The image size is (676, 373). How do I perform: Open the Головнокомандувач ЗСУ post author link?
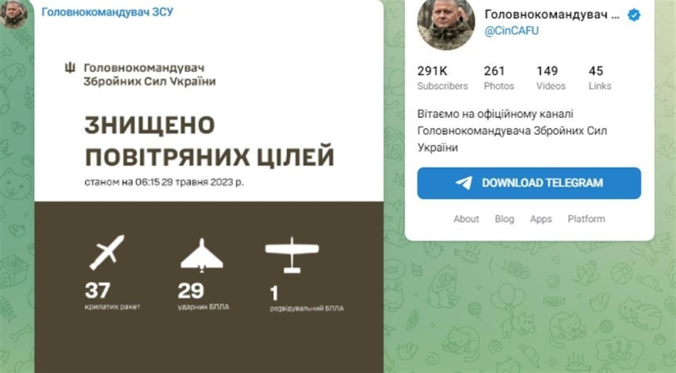107,11
